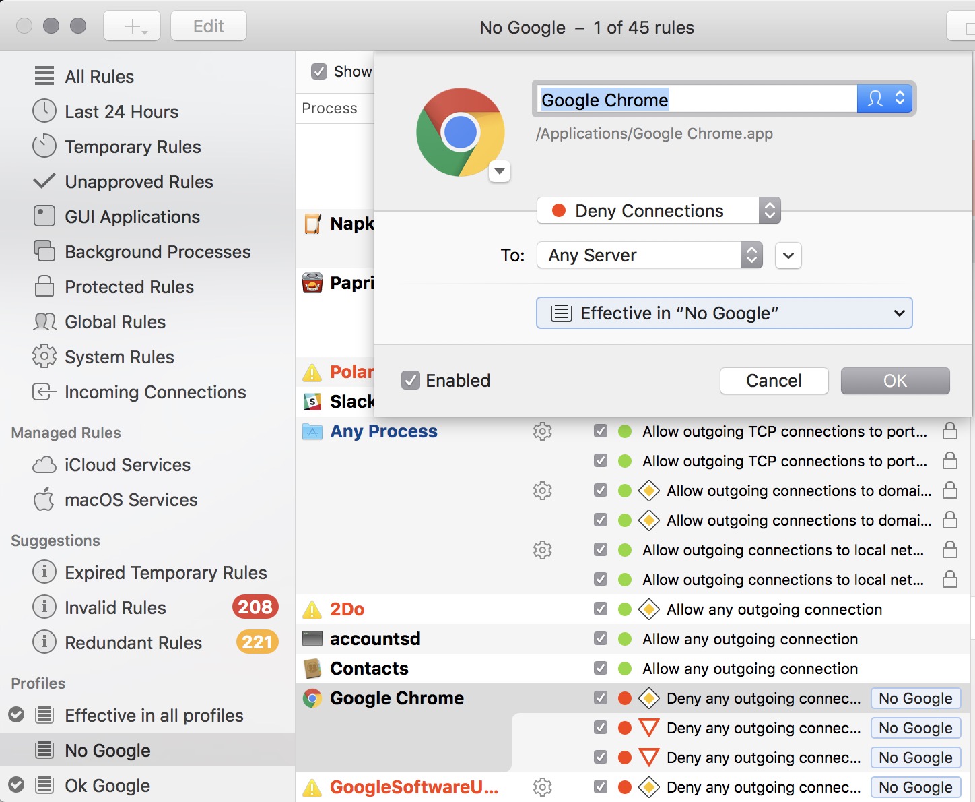Click green dot on accountsd allow rule

pyautogui.click(x=625, y=639)
